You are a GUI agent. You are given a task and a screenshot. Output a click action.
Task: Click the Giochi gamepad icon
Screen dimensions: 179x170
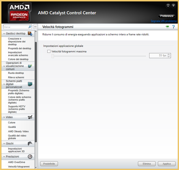click(30, 143)
